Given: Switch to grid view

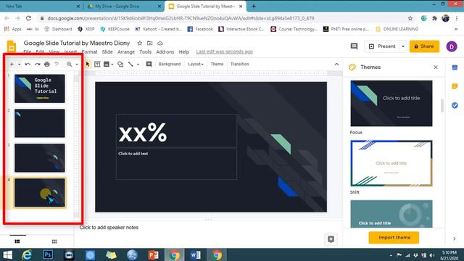Looking at the screenshot, I should (x=54, y=241).
